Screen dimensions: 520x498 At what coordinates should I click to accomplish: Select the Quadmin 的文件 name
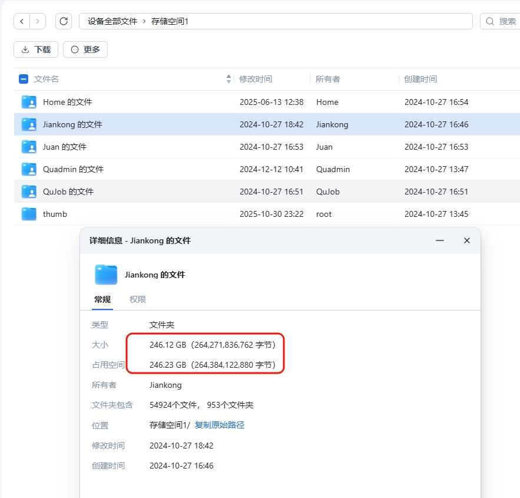[73, 169]
